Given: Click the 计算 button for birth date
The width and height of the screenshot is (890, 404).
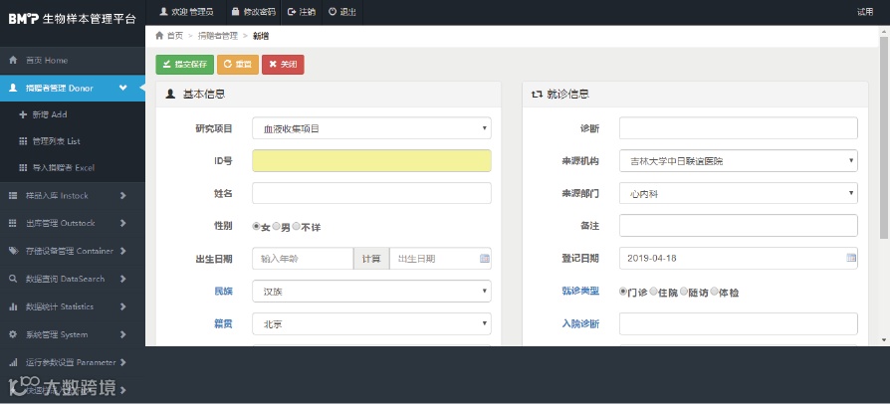Looking at the screenshot, I should point(371,258).
